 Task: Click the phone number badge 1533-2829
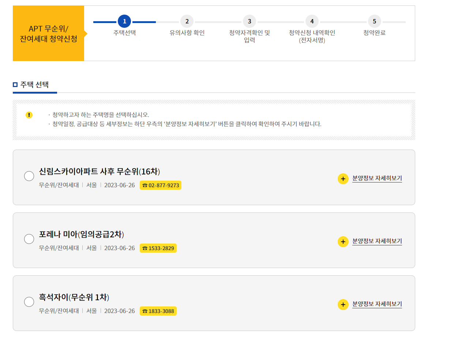[158, 248]
